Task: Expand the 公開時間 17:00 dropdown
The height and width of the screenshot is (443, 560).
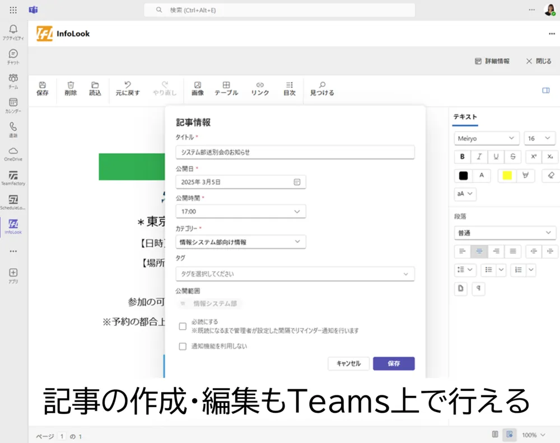Action: point(241,211)
